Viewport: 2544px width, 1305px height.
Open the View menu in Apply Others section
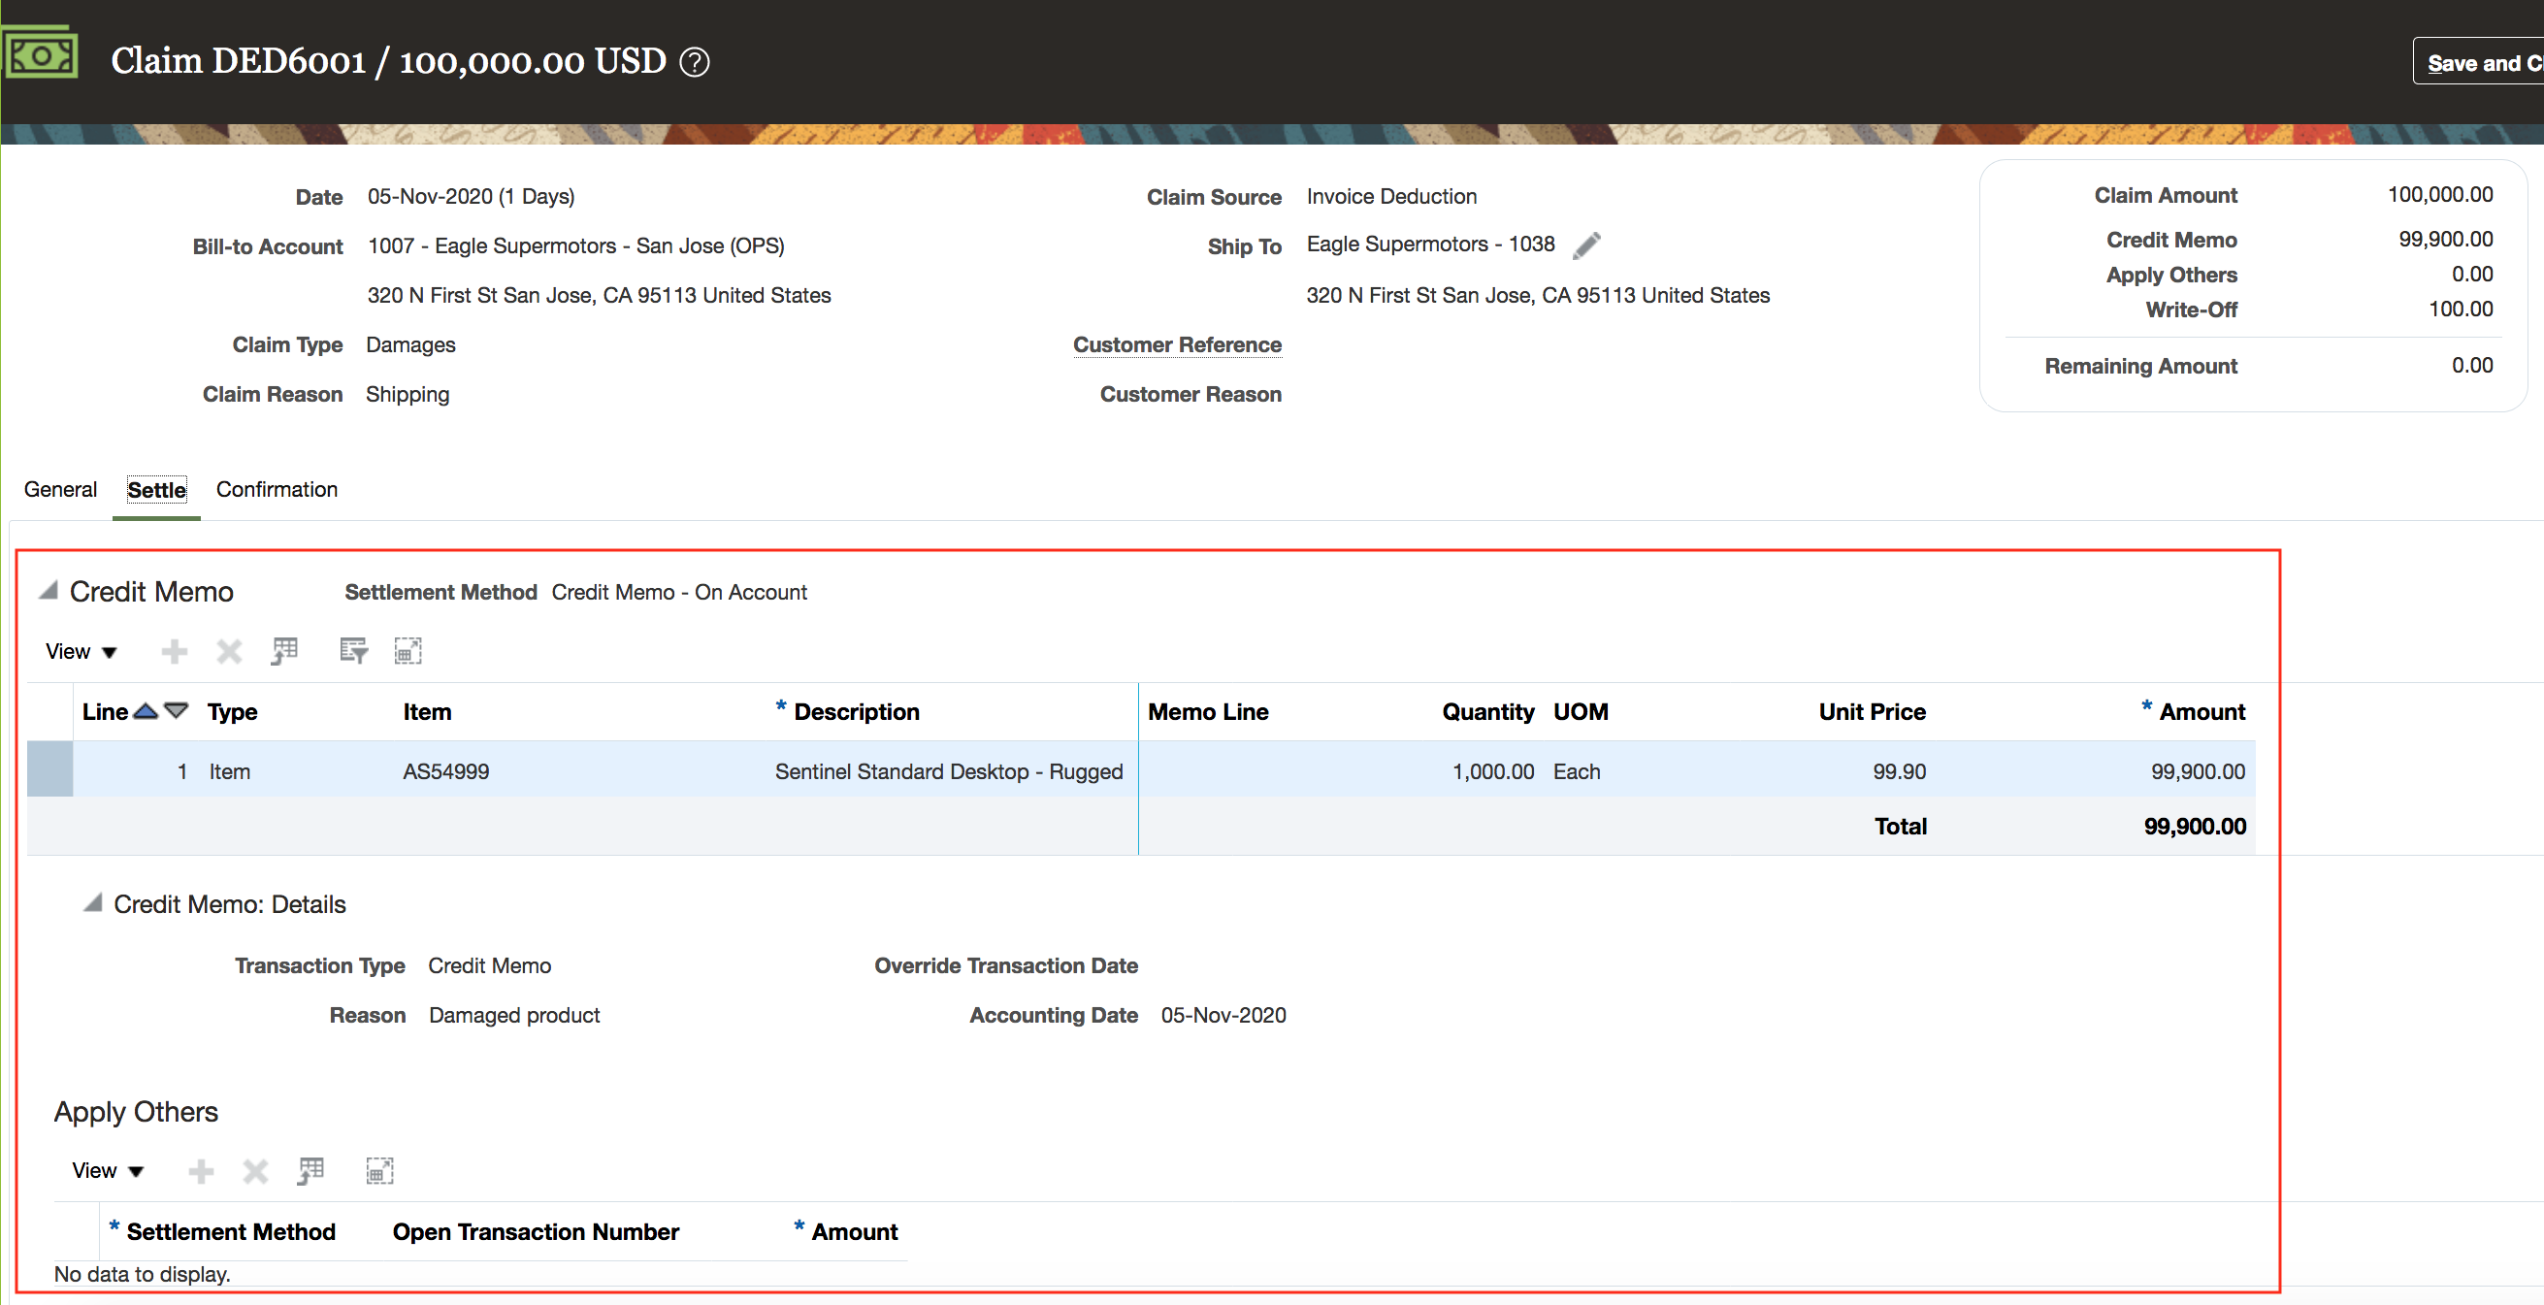(108, 1171)
